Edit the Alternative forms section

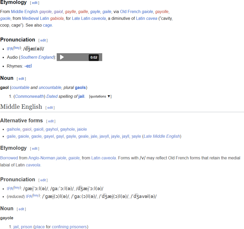[x=51, y=121]
